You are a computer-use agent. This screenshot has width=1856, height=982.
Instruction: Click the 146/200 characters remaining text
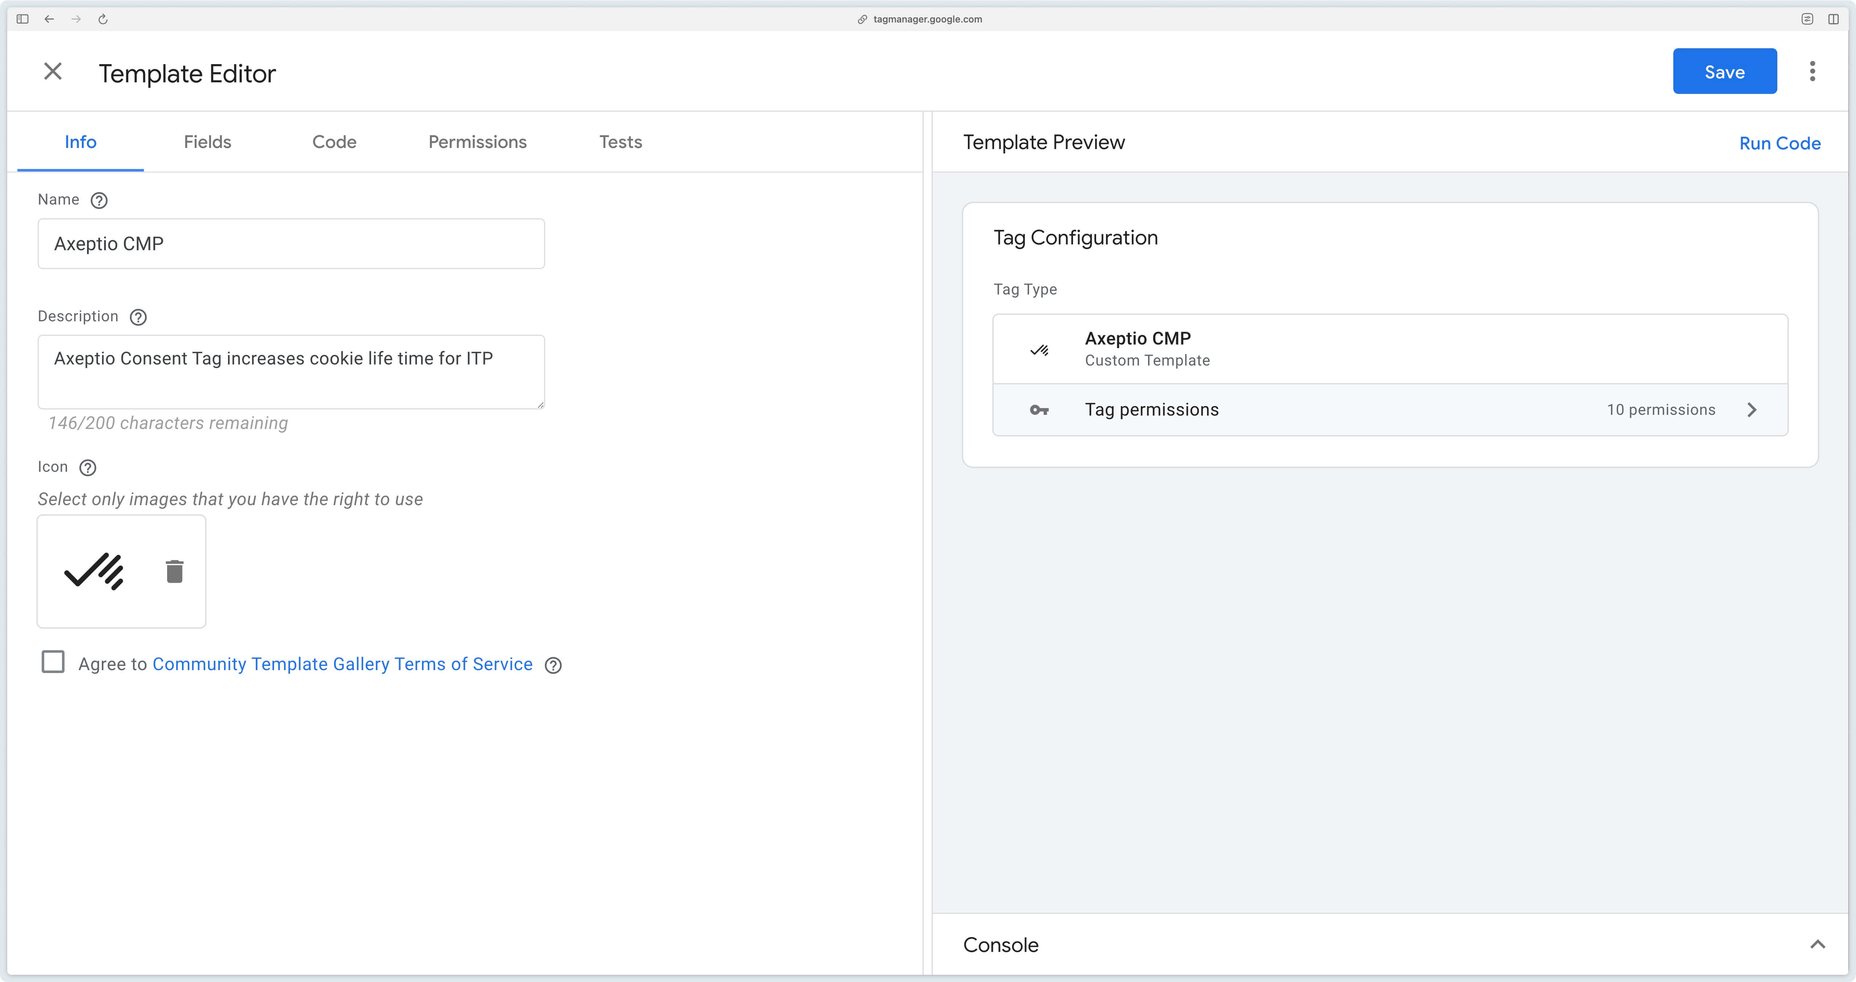168,423
